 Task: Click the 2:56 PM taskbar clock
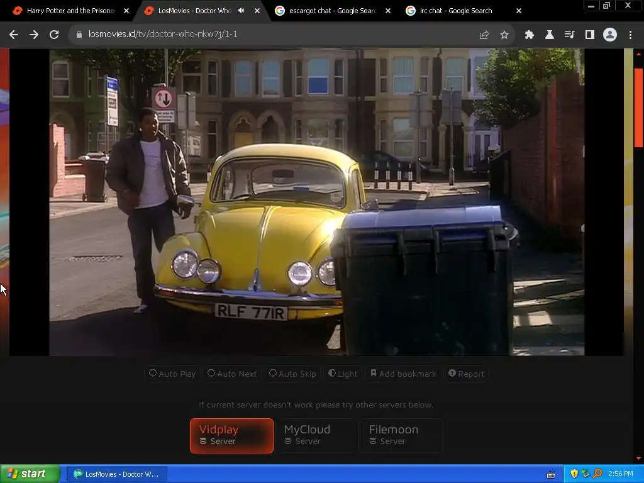click(621, 474)
